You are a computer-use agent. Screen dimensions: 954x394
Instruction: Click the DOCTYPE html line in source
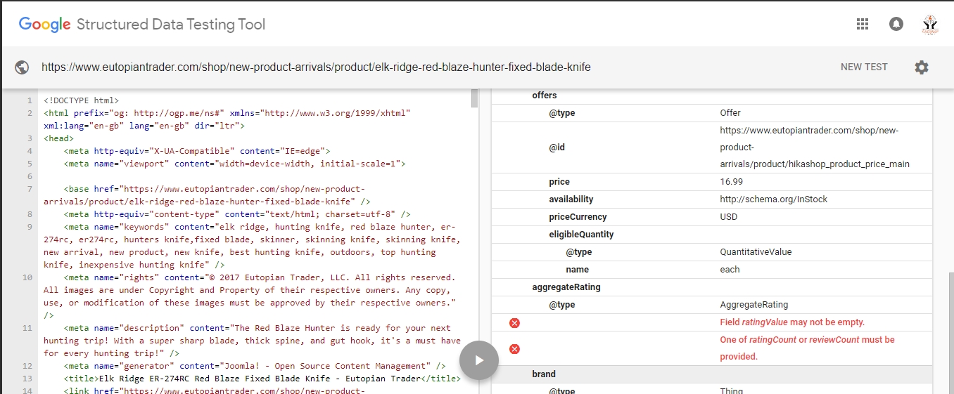click(81, 100)
